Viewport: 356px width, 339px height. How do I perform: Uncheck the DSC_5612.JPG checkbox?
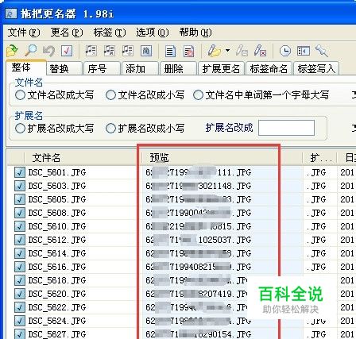20,240
